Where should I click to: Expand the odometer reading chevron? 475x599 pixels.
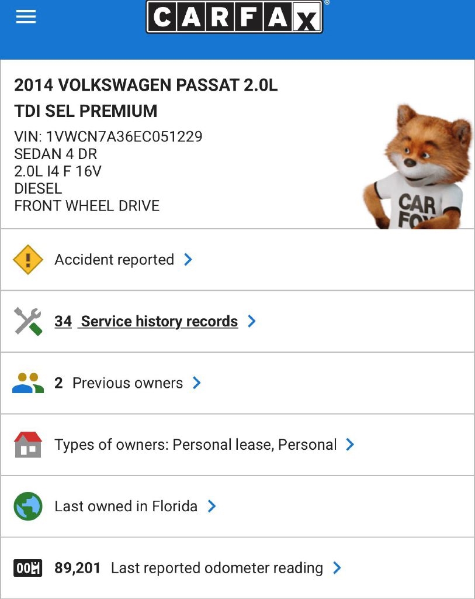tap(337, 568)
